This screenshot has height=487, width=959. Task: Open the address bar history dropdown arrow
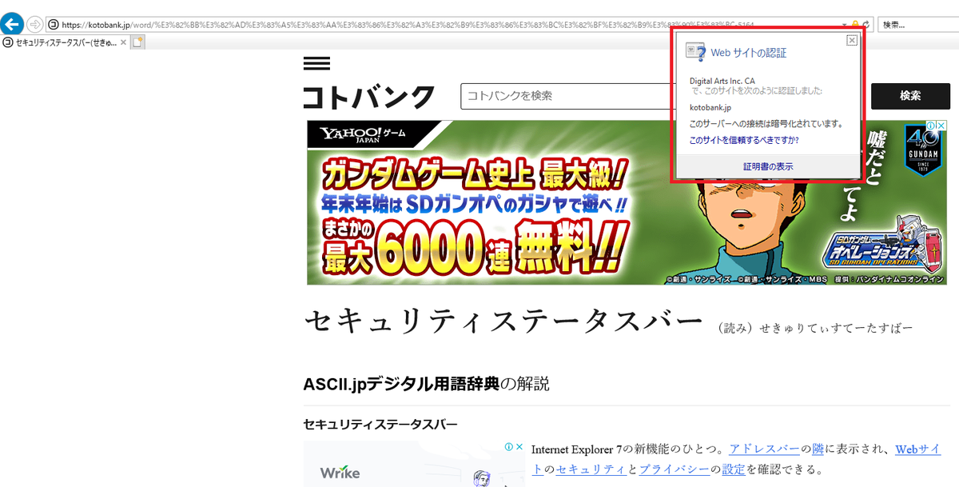pos(846,25)
